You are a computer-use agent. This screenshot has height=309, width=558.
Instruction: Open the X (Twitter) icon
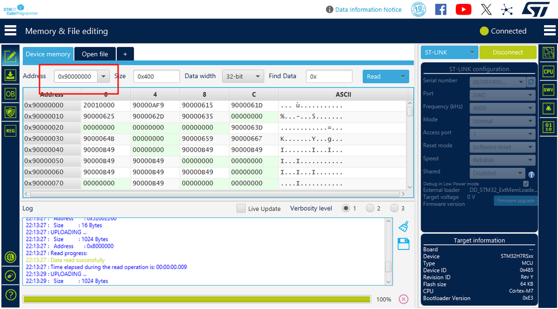(x=486, y=9)
